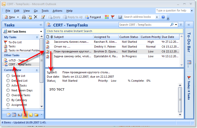197x128 pixels.
Task: Open the Address Book icon
Action: point(120,17)
